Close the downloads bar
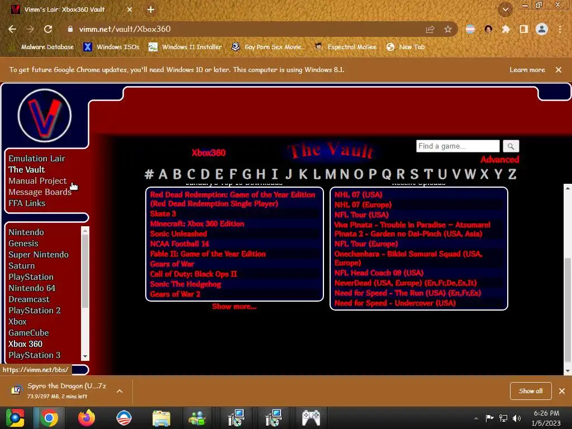 click(x=562, y=391)
